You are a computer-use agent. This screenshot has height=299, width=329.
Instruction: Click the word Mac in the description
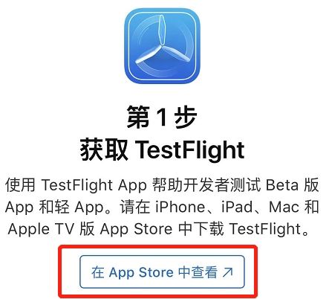(x=285, y=207)
